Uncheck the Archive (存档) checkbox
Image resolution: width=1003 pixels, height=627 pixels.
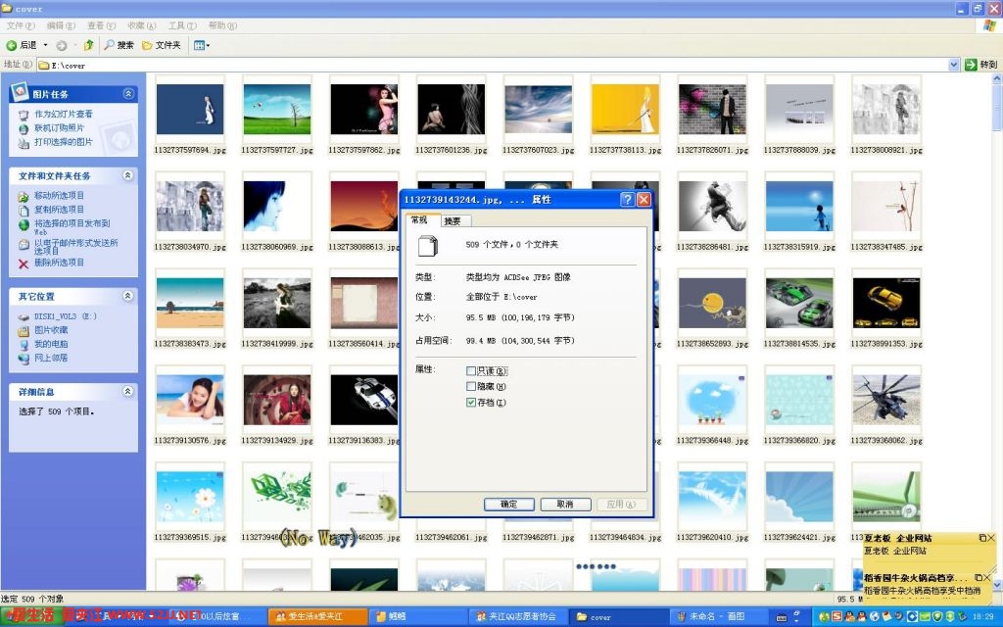pyautogui.click(x=471, y=403)
